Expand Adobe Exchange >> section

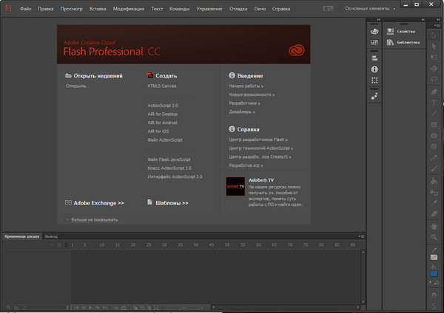pos(98,203)
